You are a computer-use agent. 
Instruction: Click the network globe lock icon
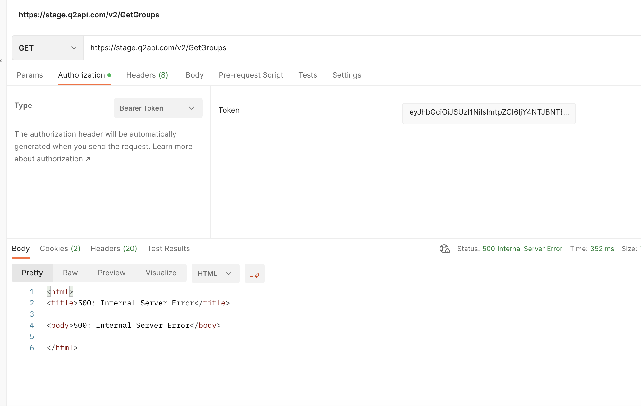click(x=444, y=249)
